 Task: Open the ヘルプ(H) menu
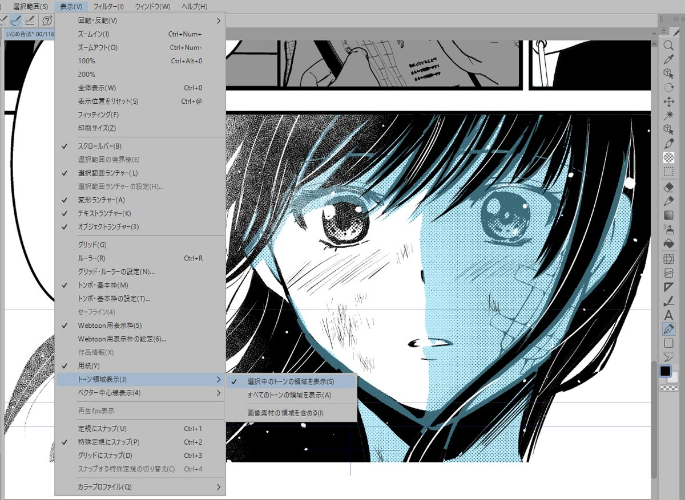pos(194,6)
